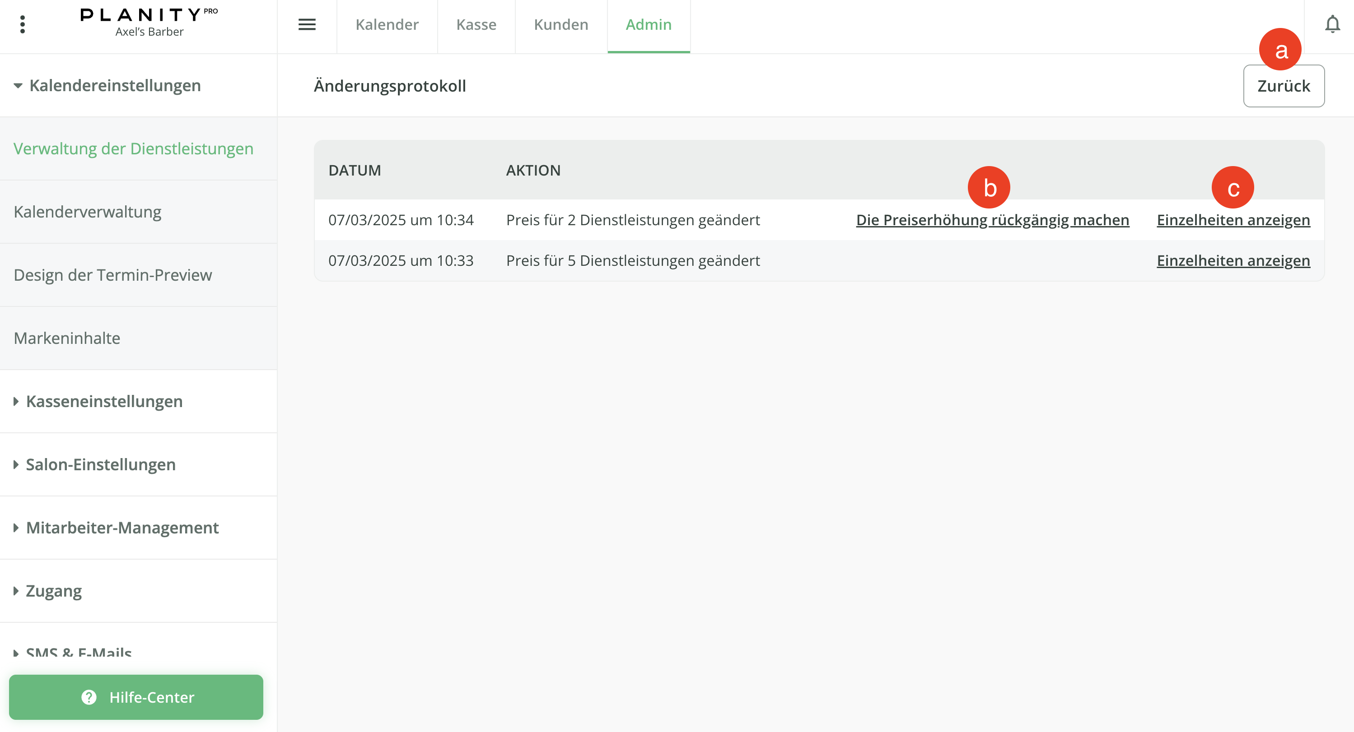Image resolution: width=1354 pixels, height=732 pixels.
Task: Switch to the Kasse tab
Action: pyautogui.click(x=476, y=25)
